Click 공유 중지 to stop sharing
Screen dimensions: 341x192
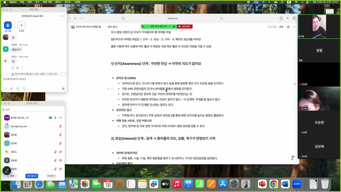(184, 26)
